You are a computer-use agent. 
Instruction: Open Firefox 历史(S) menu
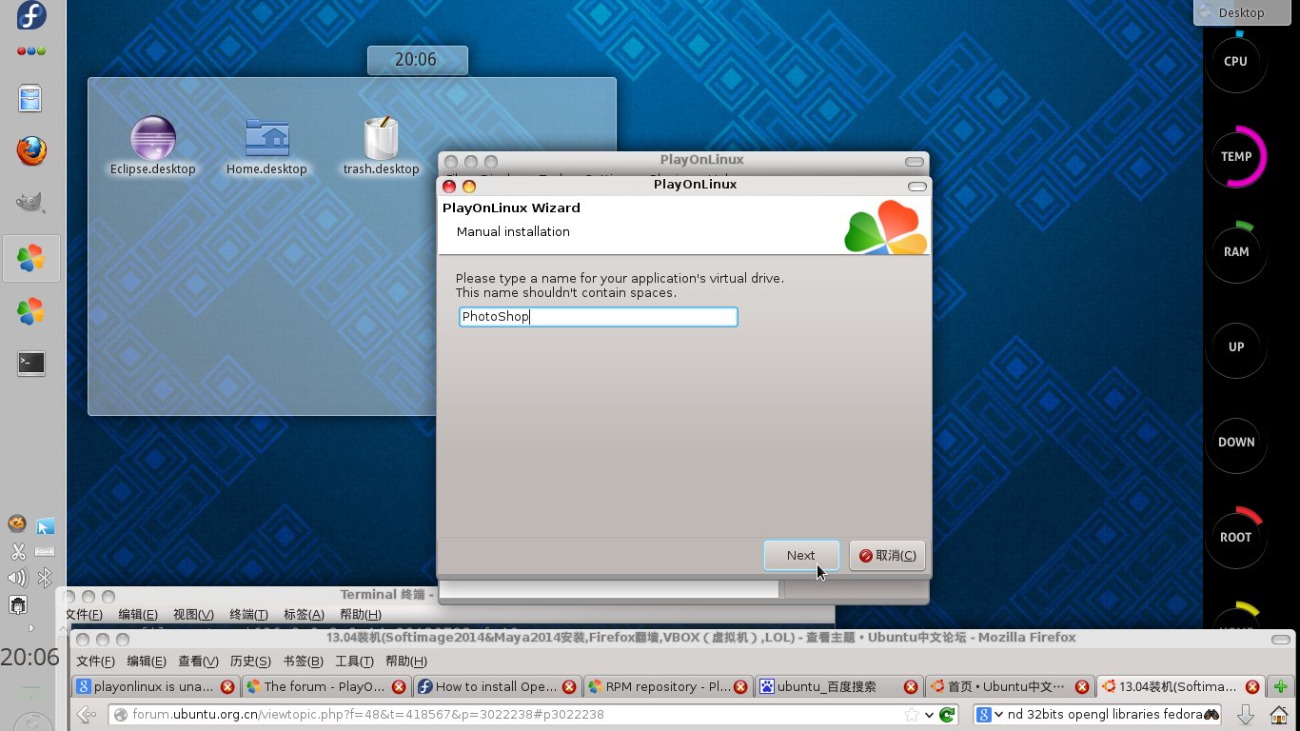point(250,662)
